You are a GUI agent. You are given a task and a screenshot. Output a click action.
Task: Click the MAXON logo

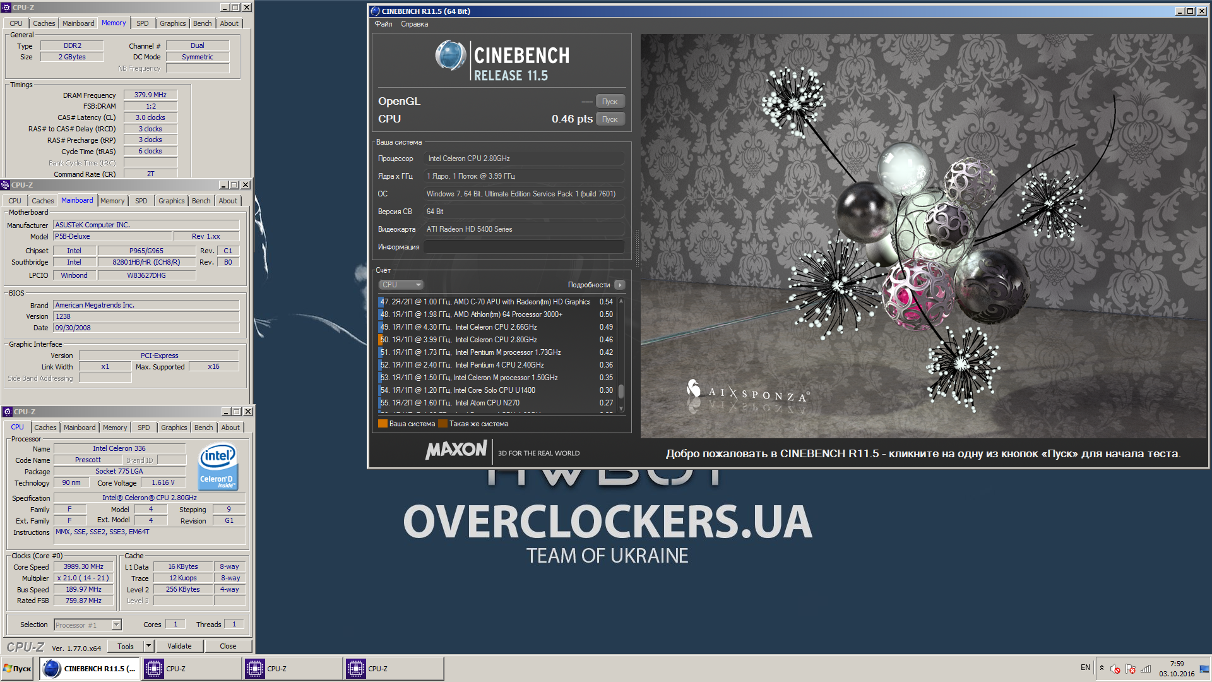(x=456, y=450)
